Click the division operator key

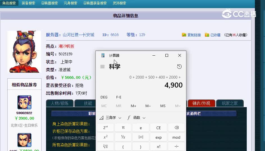[x=176, y=147]
